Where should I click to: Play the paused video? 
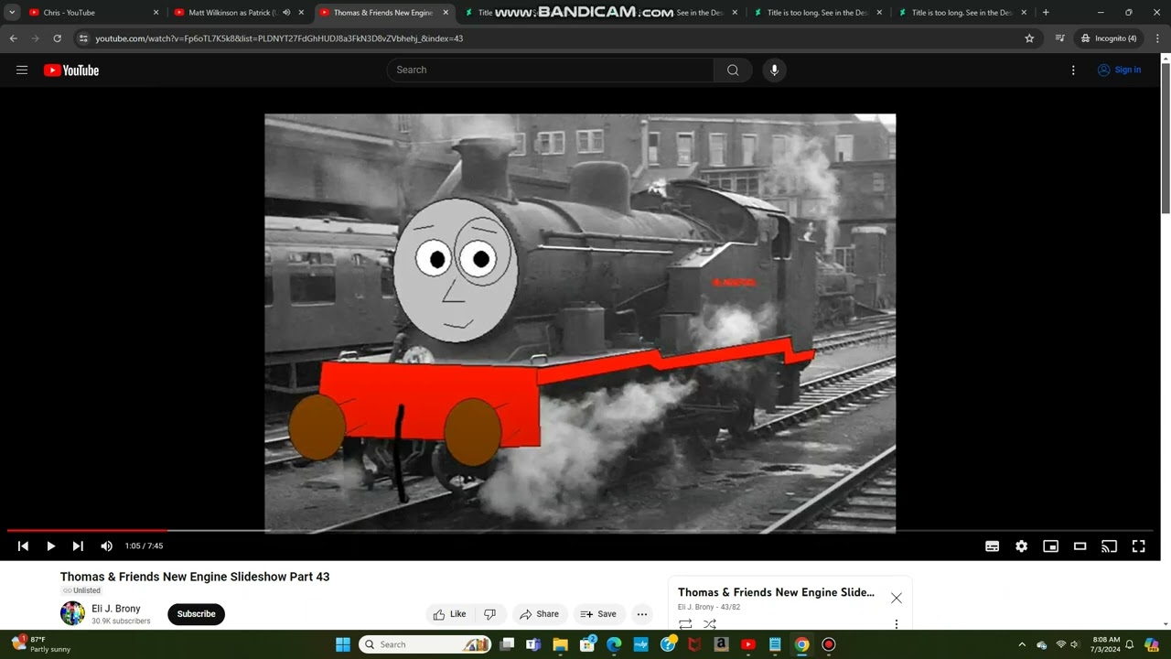pos(50,546)
